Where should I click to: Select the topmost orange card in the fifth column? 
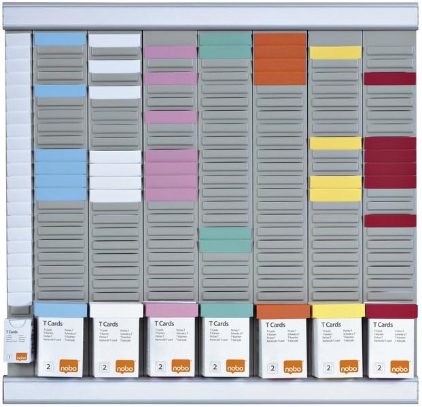(x=280, y=39)
